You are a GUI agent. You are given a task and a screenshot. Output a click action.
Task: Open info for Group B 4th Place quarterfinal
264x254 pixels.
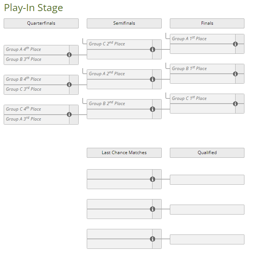69,84
